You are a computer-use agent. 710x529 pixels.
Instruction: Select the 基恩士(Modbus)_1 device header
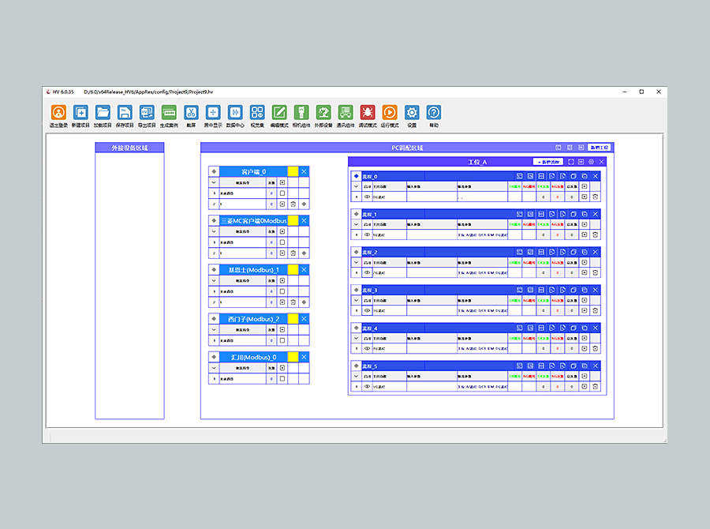pyautogui.click(x=252, y=270)
